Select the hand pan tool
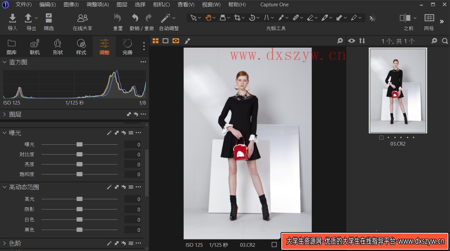The height and width of the screenshot is (251, 450). (x=208, y=18)
